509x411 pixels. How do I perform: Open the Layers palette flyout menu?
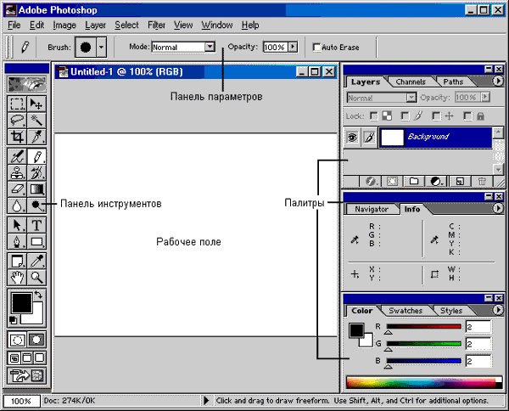(498, 81)
